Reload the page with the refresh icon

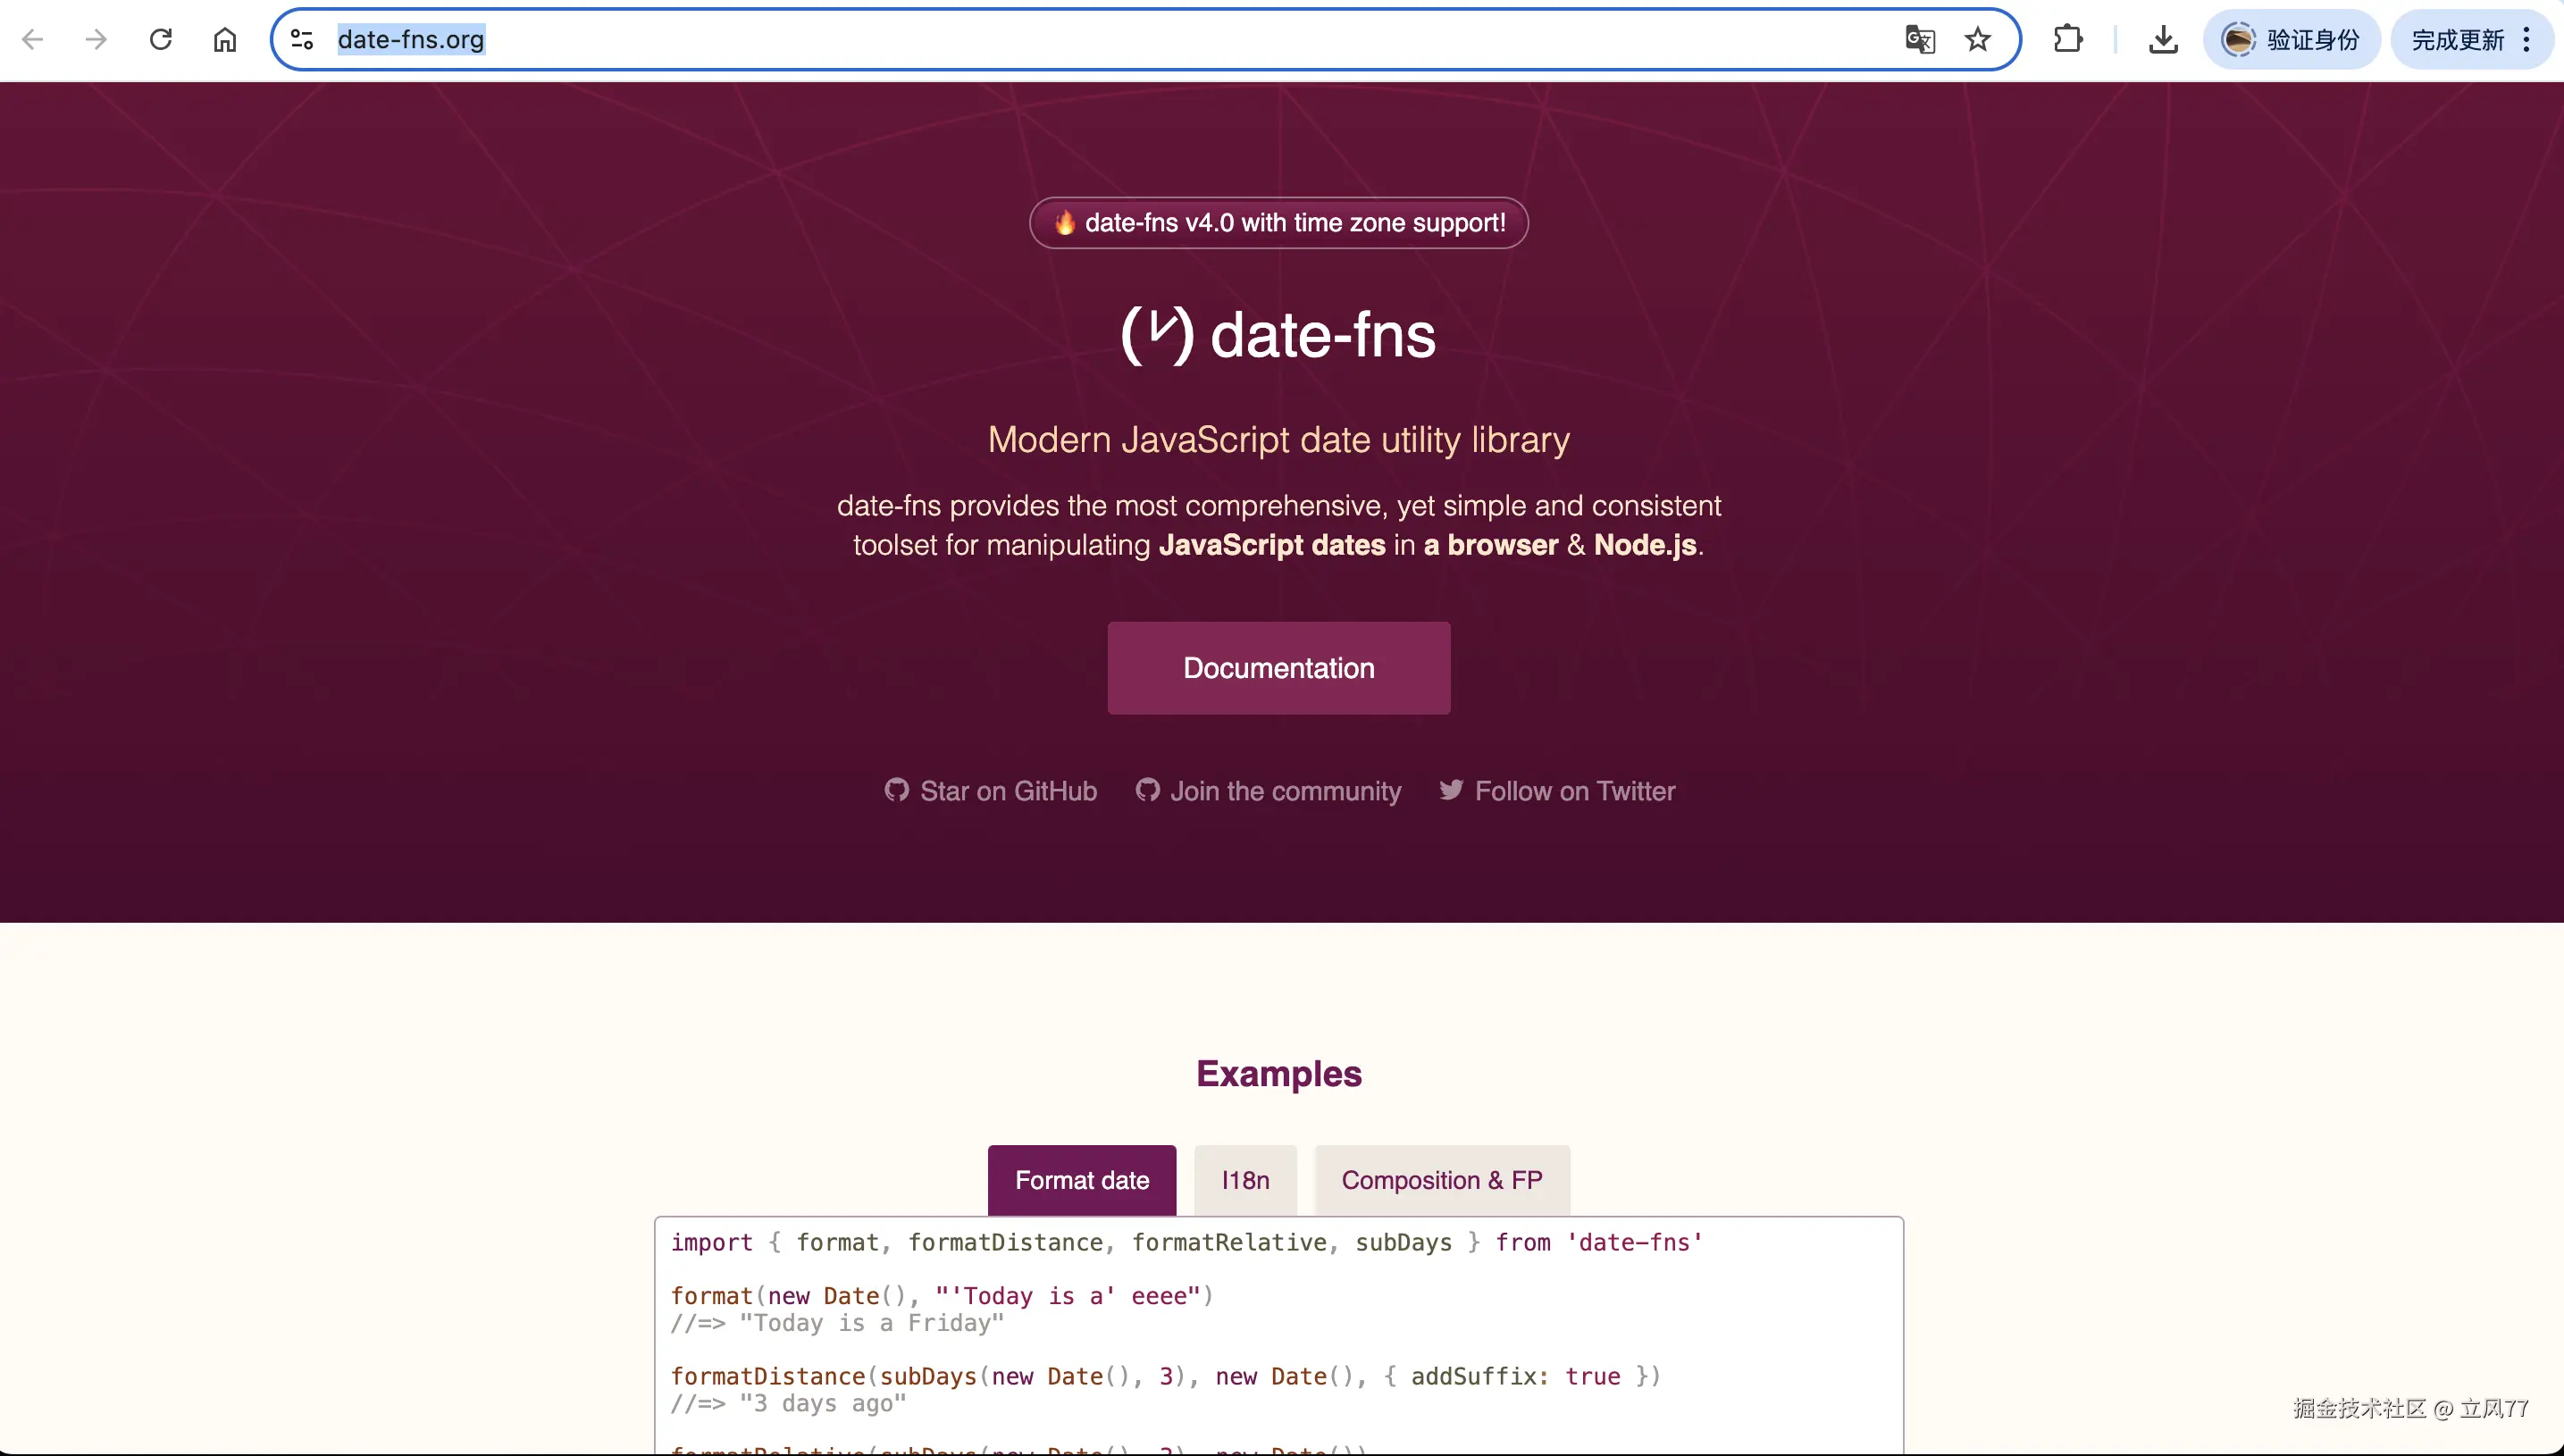pos(161,40)
